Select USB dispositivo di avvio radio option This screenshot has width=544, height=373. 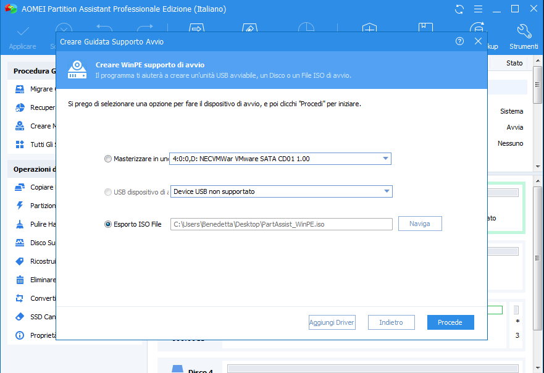(108, 192)
